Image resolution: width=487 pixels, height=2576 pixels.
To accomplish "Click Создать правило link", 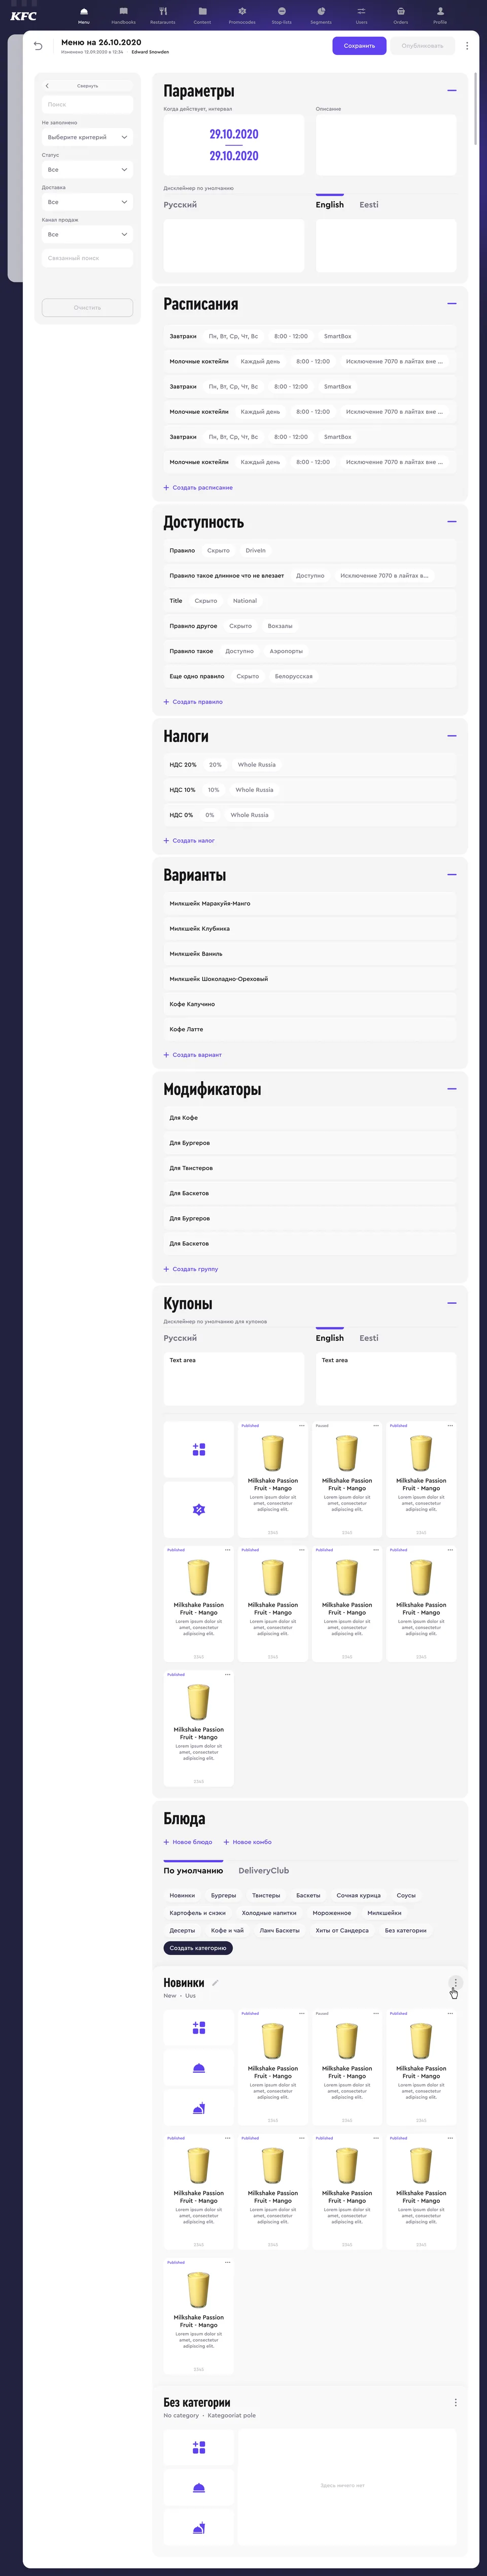I will click(x=193, y=702).
